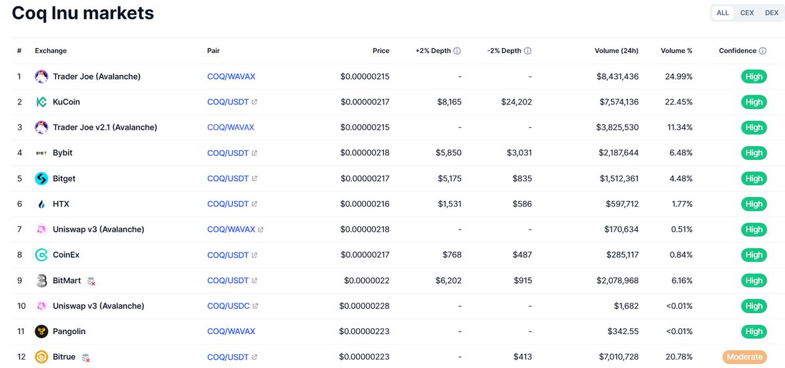
Task: Click the Moderate confidence badge for Bitrue
Action: (x=744, y=357)
